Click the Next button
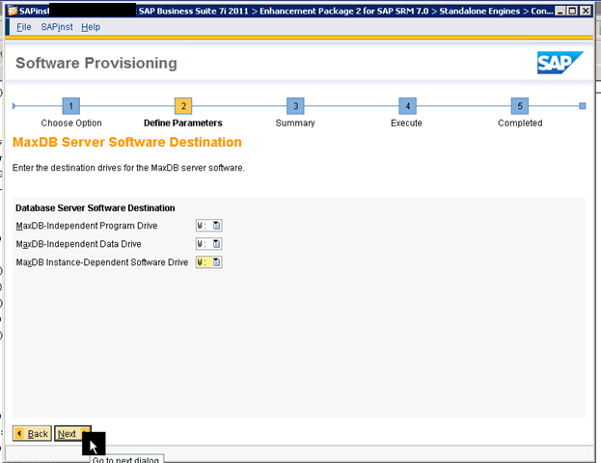The width and height of the screenshot is (601, 463). coord(72,433)
